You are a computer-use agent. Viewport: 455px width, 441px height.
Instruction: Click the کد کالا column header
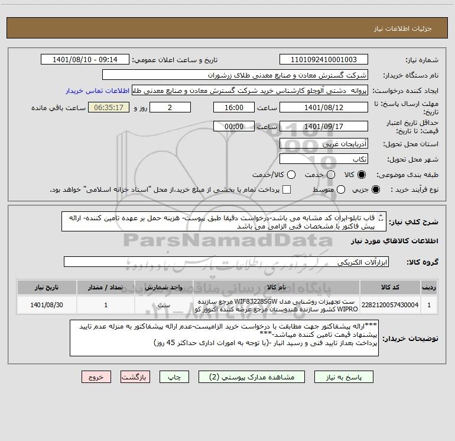(x=390, y=287)
